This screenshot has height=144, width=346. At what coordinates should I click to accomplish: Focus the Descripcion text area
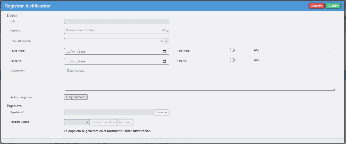point(200,79)
